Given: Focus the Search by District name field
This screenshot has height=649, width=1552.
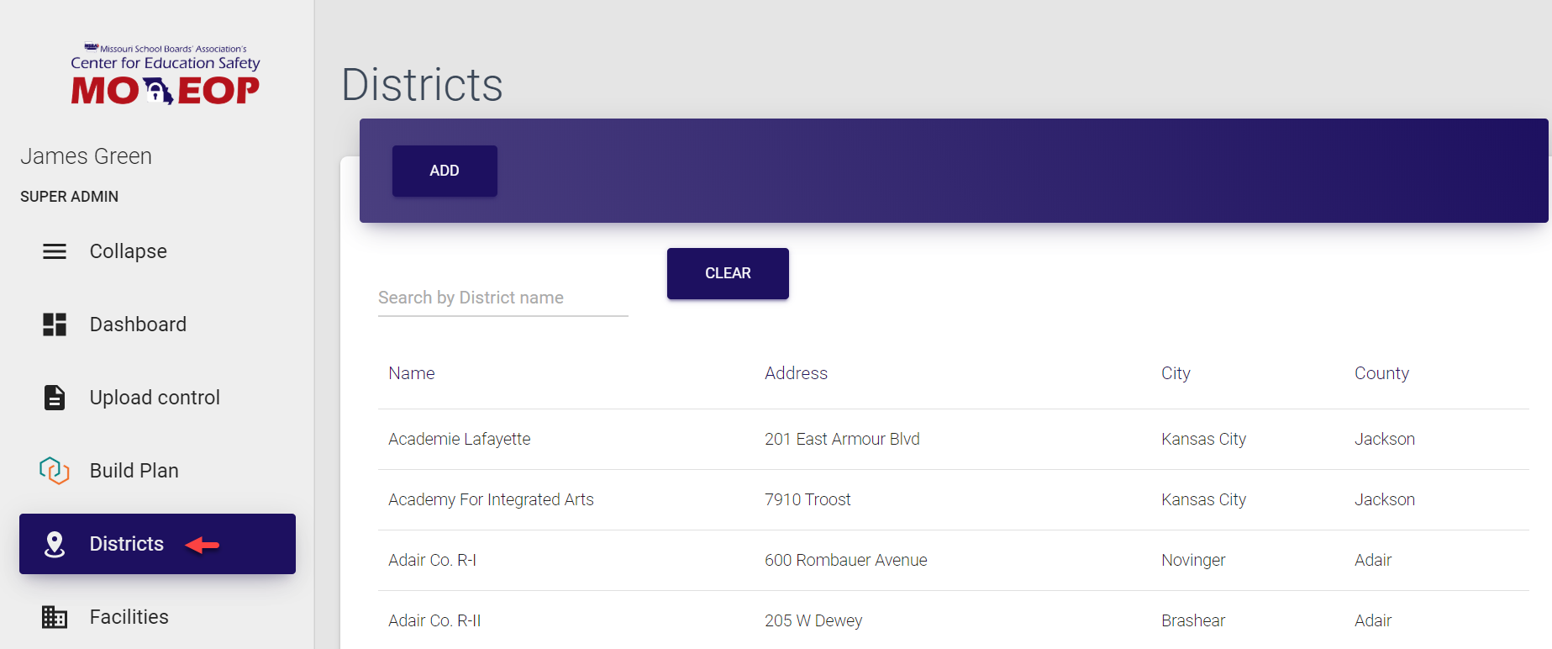Looking at the screenshot, I should [x=502, y=298].
